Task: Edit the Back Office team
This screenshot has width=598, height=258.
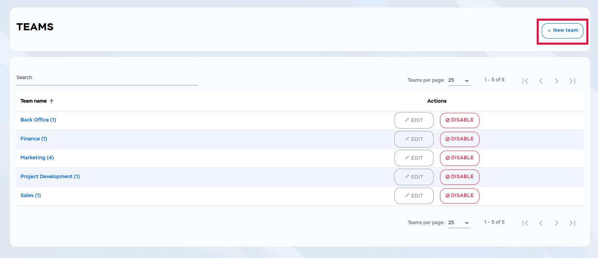Action: pos(414,120)
